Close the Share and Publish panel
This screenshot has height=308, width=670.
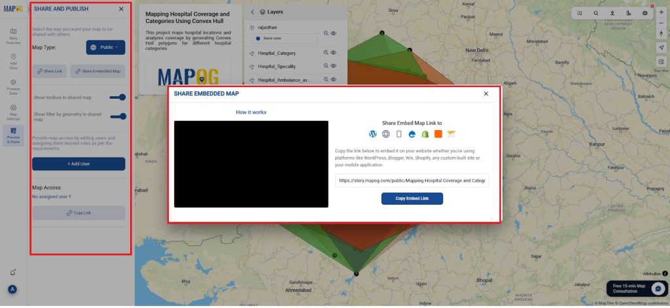121,9
